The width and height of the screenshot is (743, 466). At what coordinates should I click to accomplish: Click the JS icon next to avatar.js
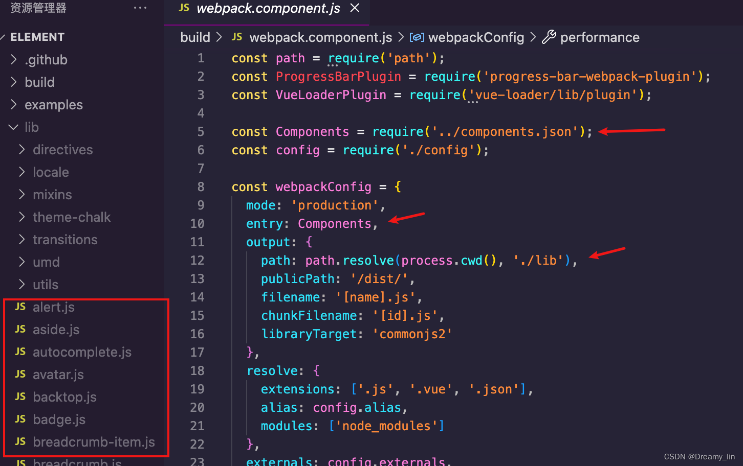(20, 375)
